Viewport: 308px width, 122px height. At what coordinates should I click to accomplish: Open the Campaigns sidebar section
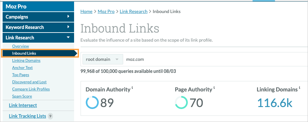[38, 17]
